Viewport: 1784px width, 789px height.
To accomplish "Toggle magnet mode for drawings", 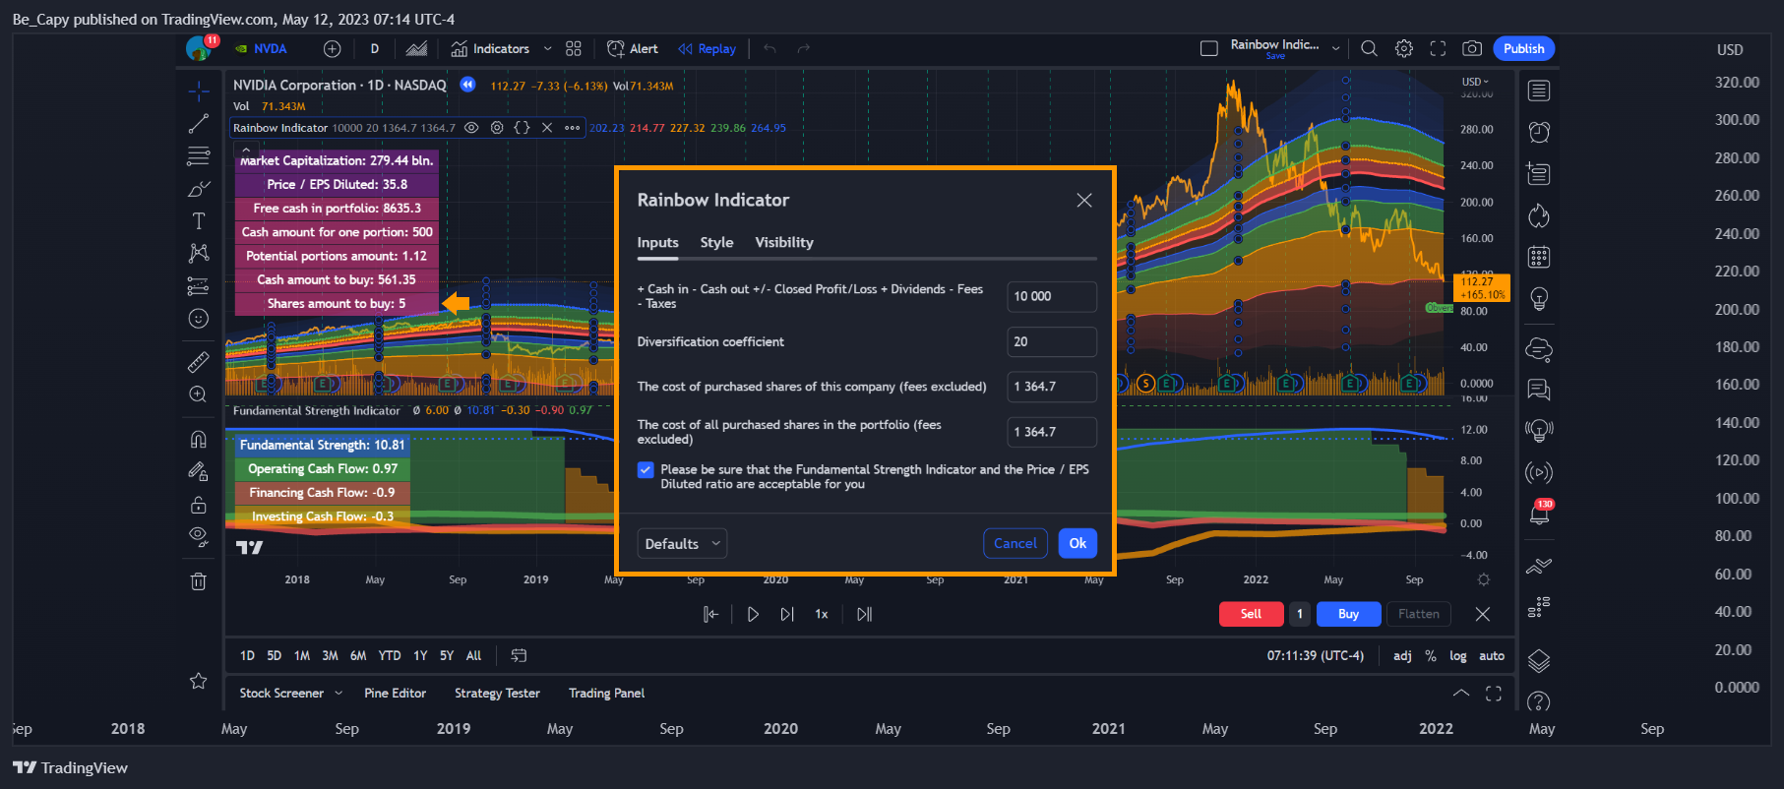I will 199,439.
